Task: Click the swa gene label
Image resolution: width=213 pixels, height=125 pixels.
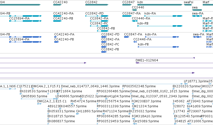Action: [195, 7]
